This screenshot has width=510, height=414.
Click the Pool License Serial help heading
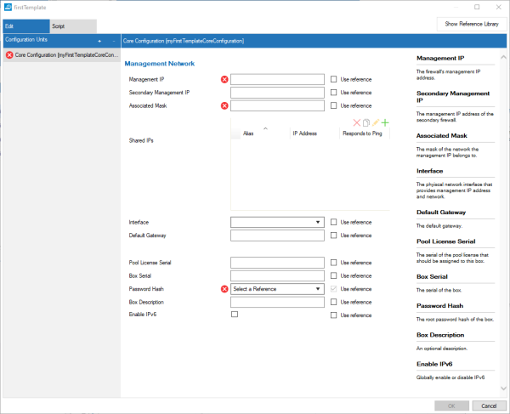tap(446, 241)
